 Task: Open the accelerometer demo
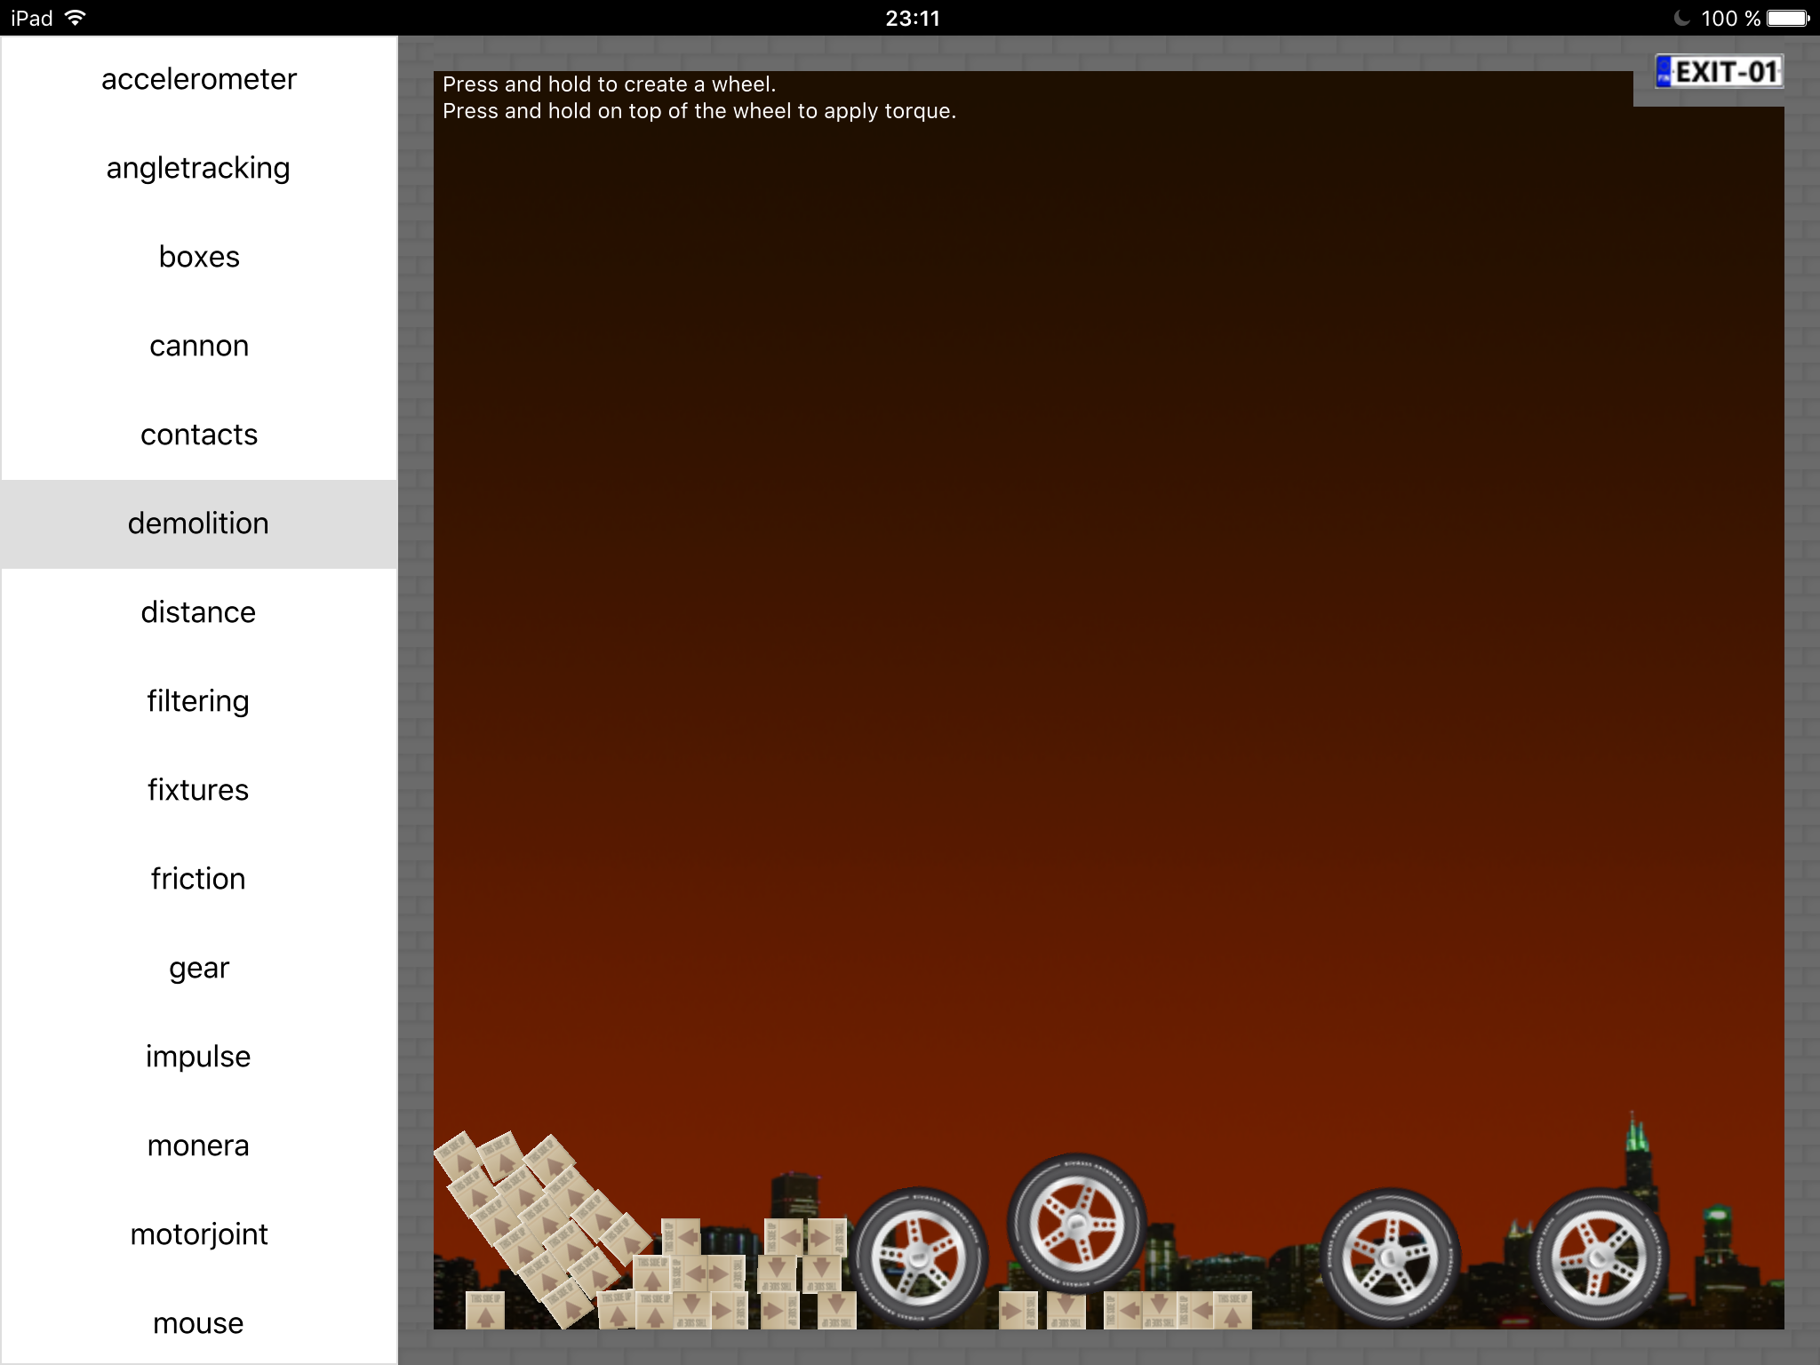point(199,80)
